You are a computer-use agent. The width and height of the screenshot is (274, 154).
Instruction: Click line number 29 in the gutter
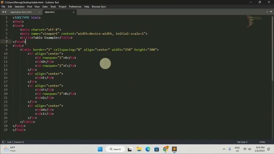pos(6,130)
